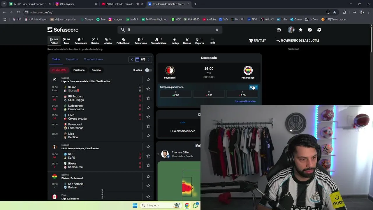
Task: Open the Tenis sport section
Action: pos(66,41)
